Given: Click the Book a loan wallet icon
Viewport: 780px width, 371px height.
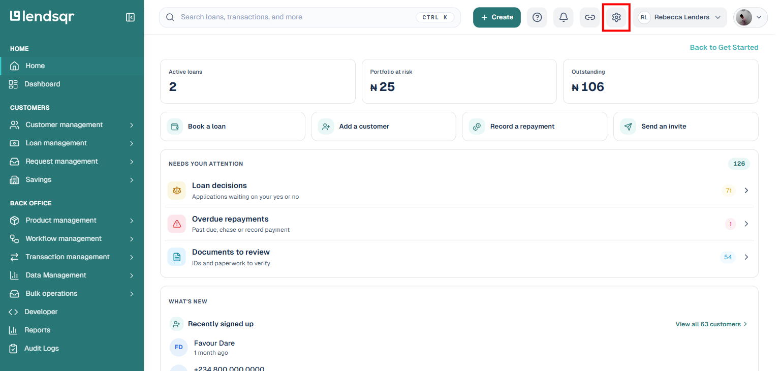Looking at the screenshot, I should [175, 127].
